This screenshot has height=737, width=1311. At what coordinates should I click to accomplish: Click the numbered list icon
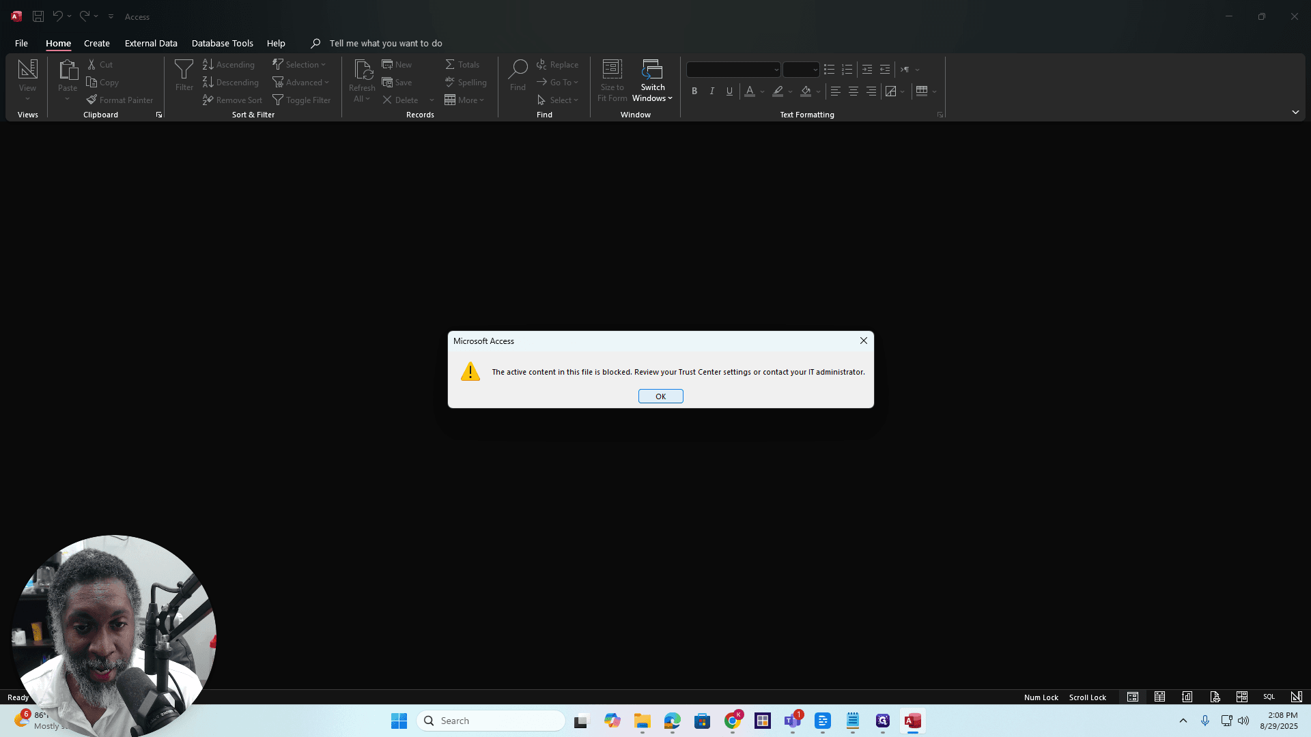[847, 70]
